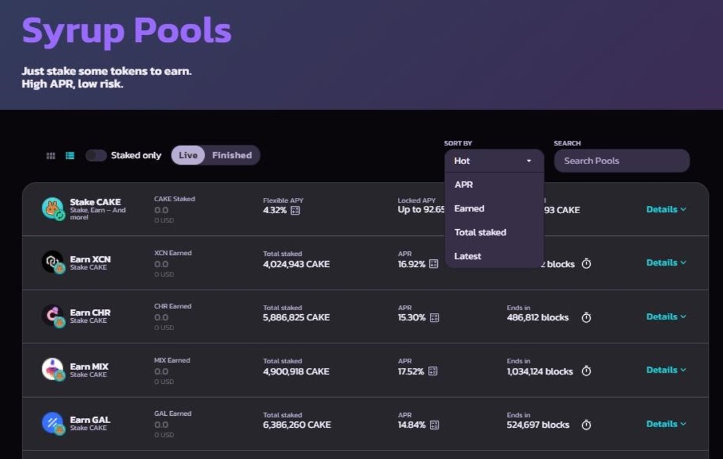Select the list view icon
Viewport: 723px width, 459px height.
click(70, 155)
